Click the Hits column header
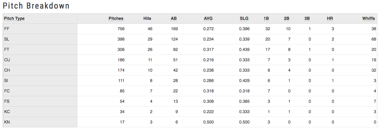380x130 pixels. pos(147,18)
